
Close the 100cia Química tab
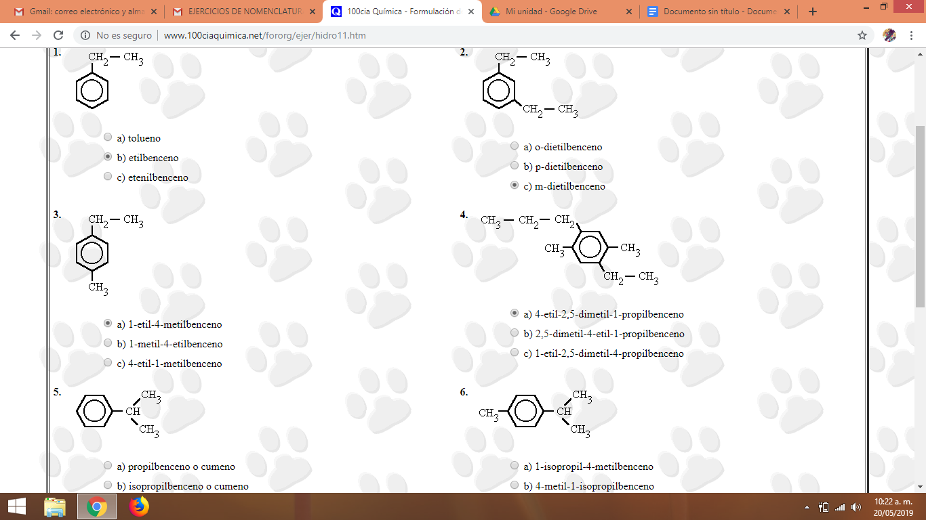(x=471, y=12)
